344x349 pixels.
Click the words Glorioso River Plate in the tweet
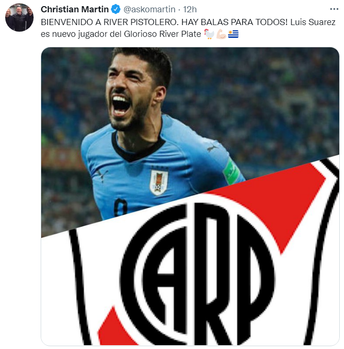tap(162, 34)
